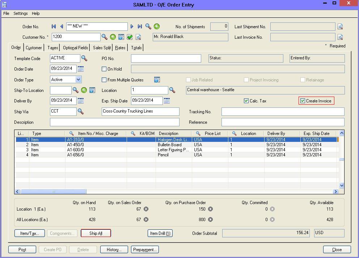359x258 pixels.
Task: Open Order No. finder magnifier
Action: (148, 26)
